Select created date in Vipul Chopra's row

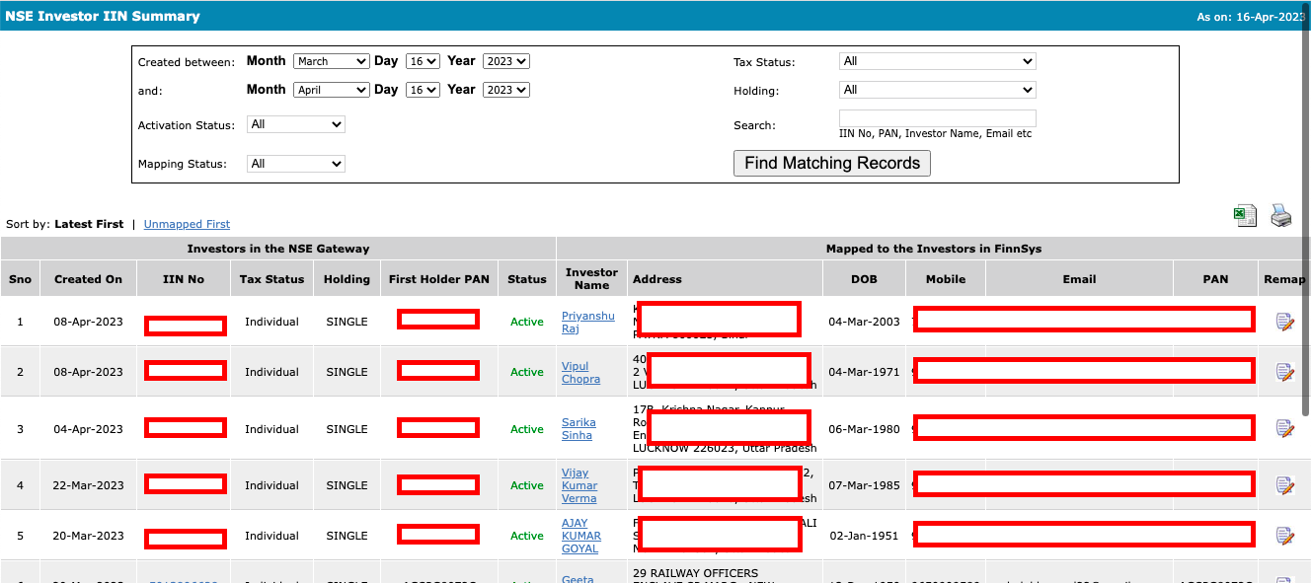(89, 372)
